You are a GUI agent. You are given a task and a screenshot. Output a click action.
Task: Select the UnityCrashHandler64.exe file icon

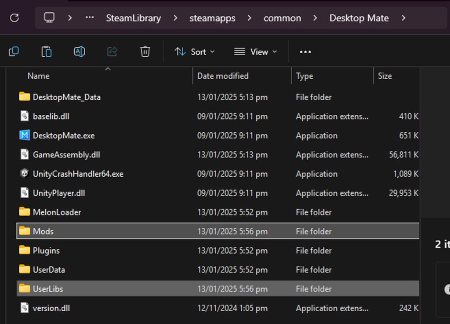click(25, 174)
